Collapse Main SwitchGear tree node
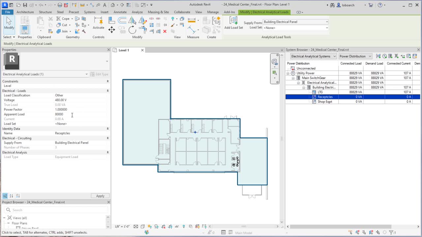This screenshot has width=422, height=237. [x=293, y=78]
